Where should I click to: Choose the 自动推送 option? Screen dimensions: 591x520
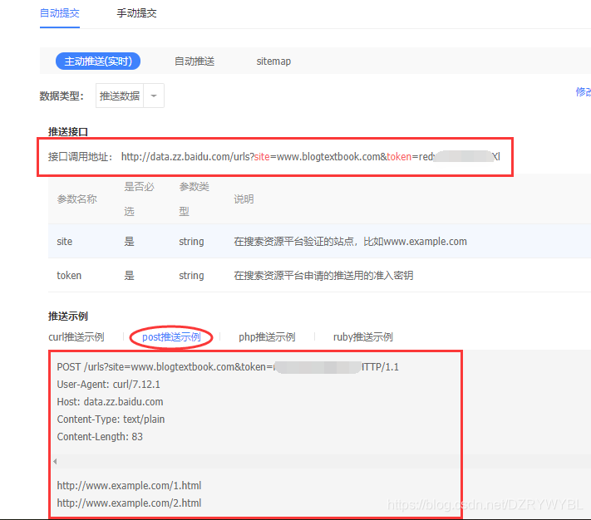click(x=195, y=61)
